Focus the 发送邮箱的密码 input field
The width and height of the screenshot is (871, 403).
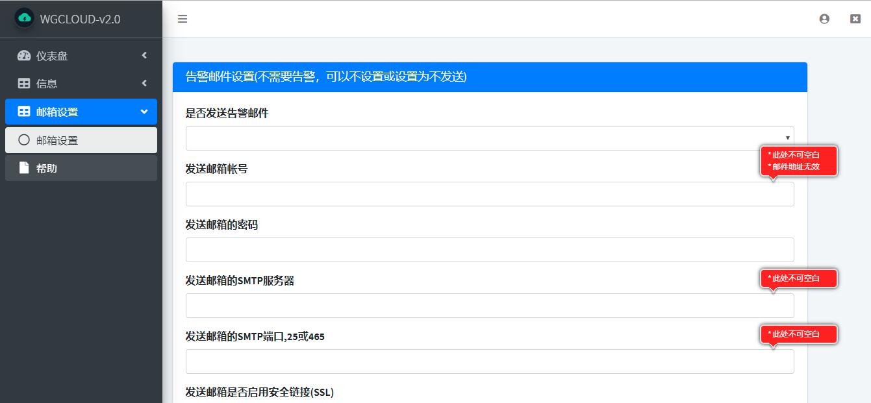coord(490,250)
